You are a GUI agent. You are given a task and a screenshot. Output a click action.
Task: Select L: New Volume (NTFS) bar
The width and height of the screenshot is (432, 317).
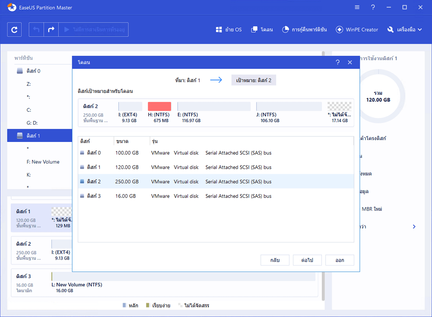183,277
